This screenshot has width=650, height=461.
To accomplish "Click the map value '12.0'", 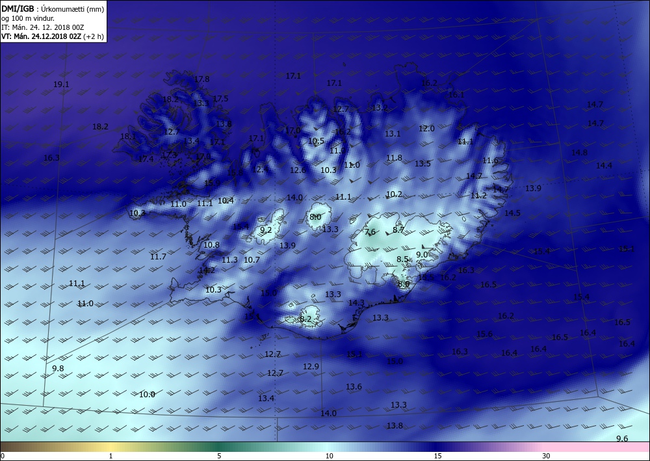I will click(426, 129).
